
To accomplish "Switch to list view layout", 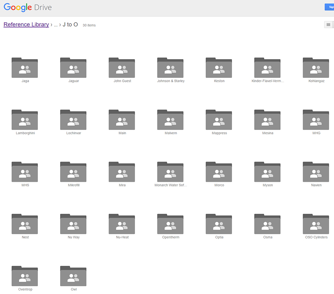I will coord(328,25).
